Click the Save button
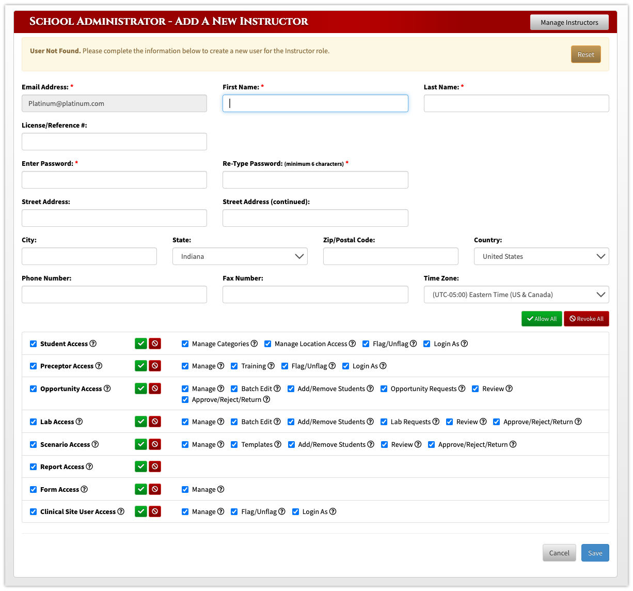The image size is (633, 591). click(x=595, y=553)
